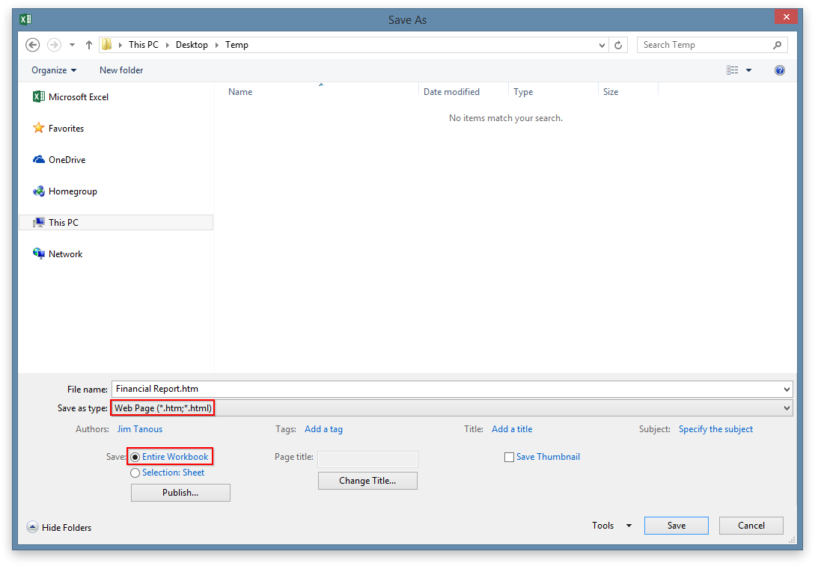Click Add a tag link
The height and width of the screenshot is (566, 815).
(x=323, y=429)
